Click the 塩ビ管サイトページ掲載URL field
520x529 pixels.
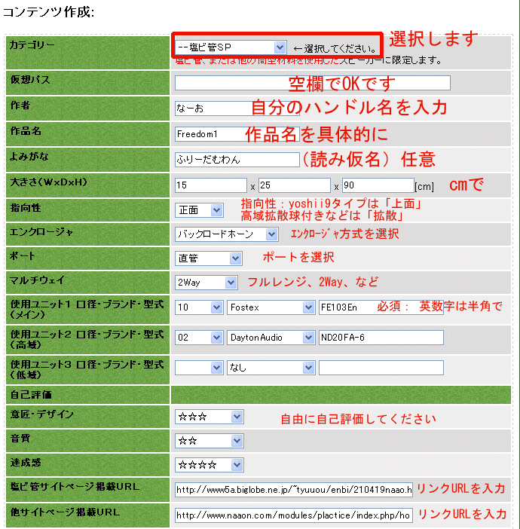294,490
